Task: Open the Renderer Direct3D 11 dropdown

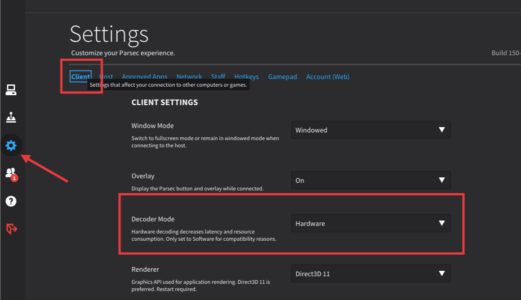Action: tap(370, 274)
